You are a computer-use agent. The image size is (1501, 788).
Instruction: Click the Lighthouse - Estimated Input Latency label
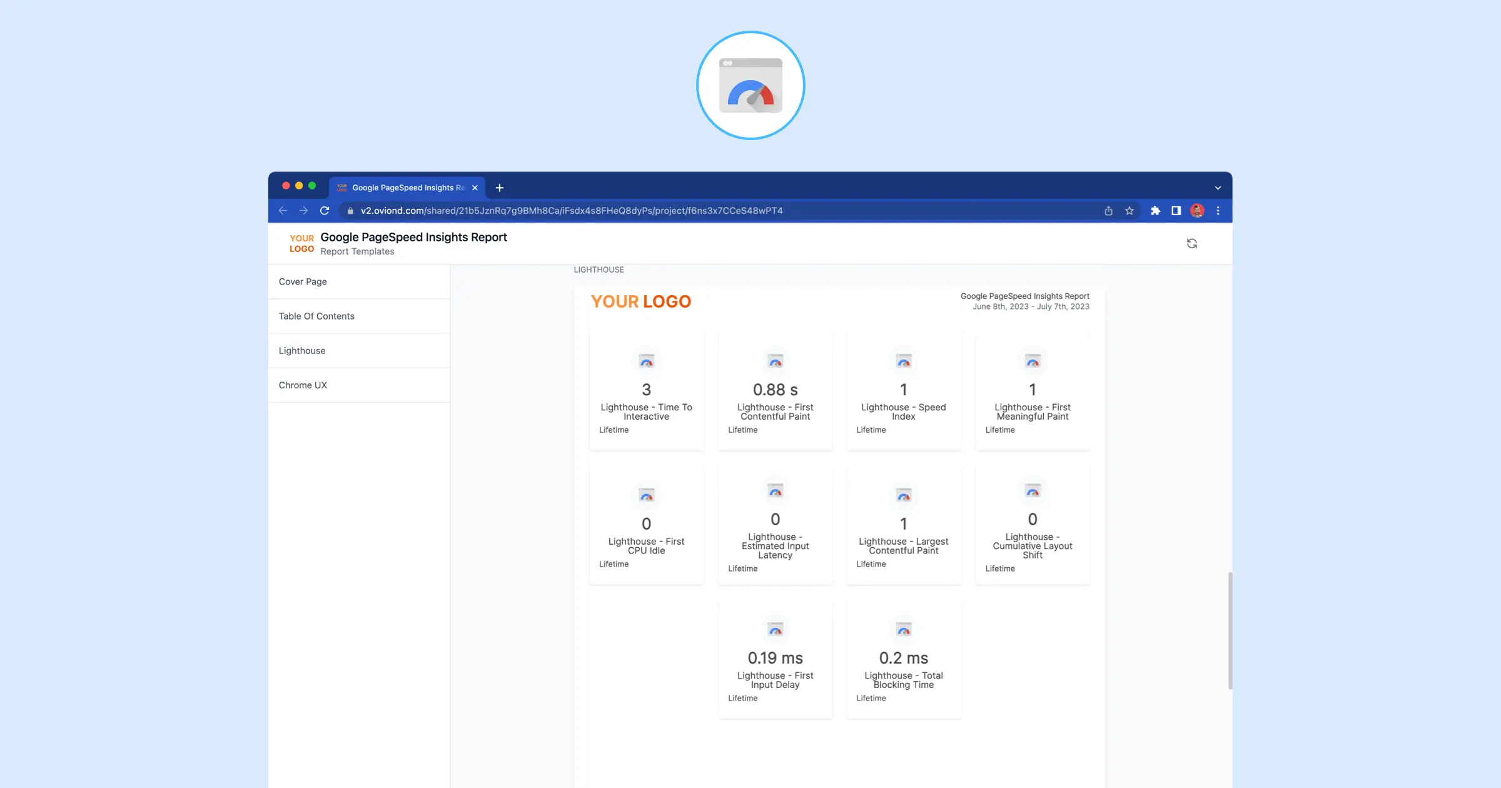[x=775, y=546]
